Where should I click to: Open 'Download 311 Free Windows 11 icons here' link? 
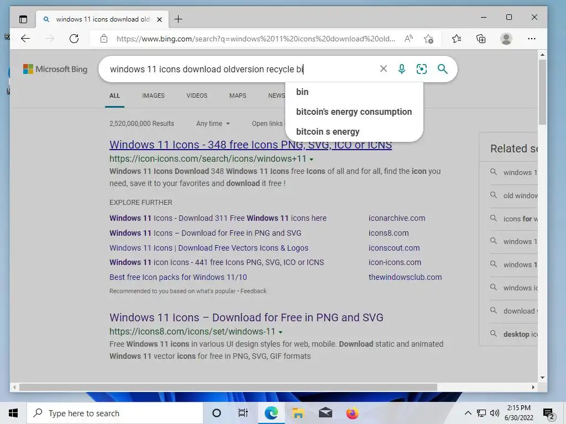point(218,218)
